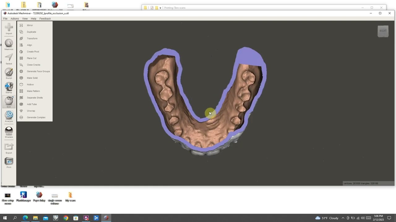Click the RIGHT view cube
Screen dimensions: 396x222
tap(383, 31)
